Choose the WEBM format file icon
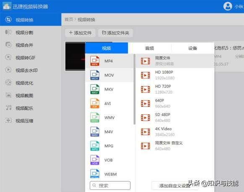This screenshot has height=192, width=244. click(95, 174)
